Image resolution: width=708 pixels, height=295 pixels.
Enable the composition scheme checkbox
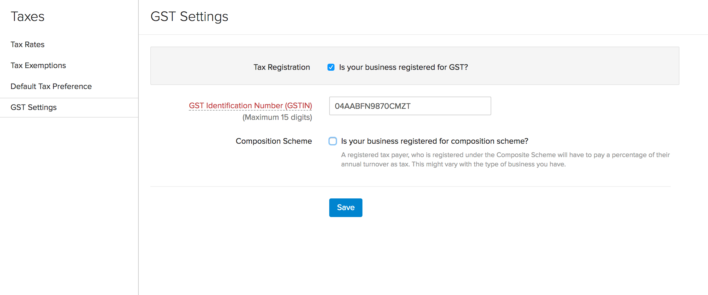click(x=333, y=141)
